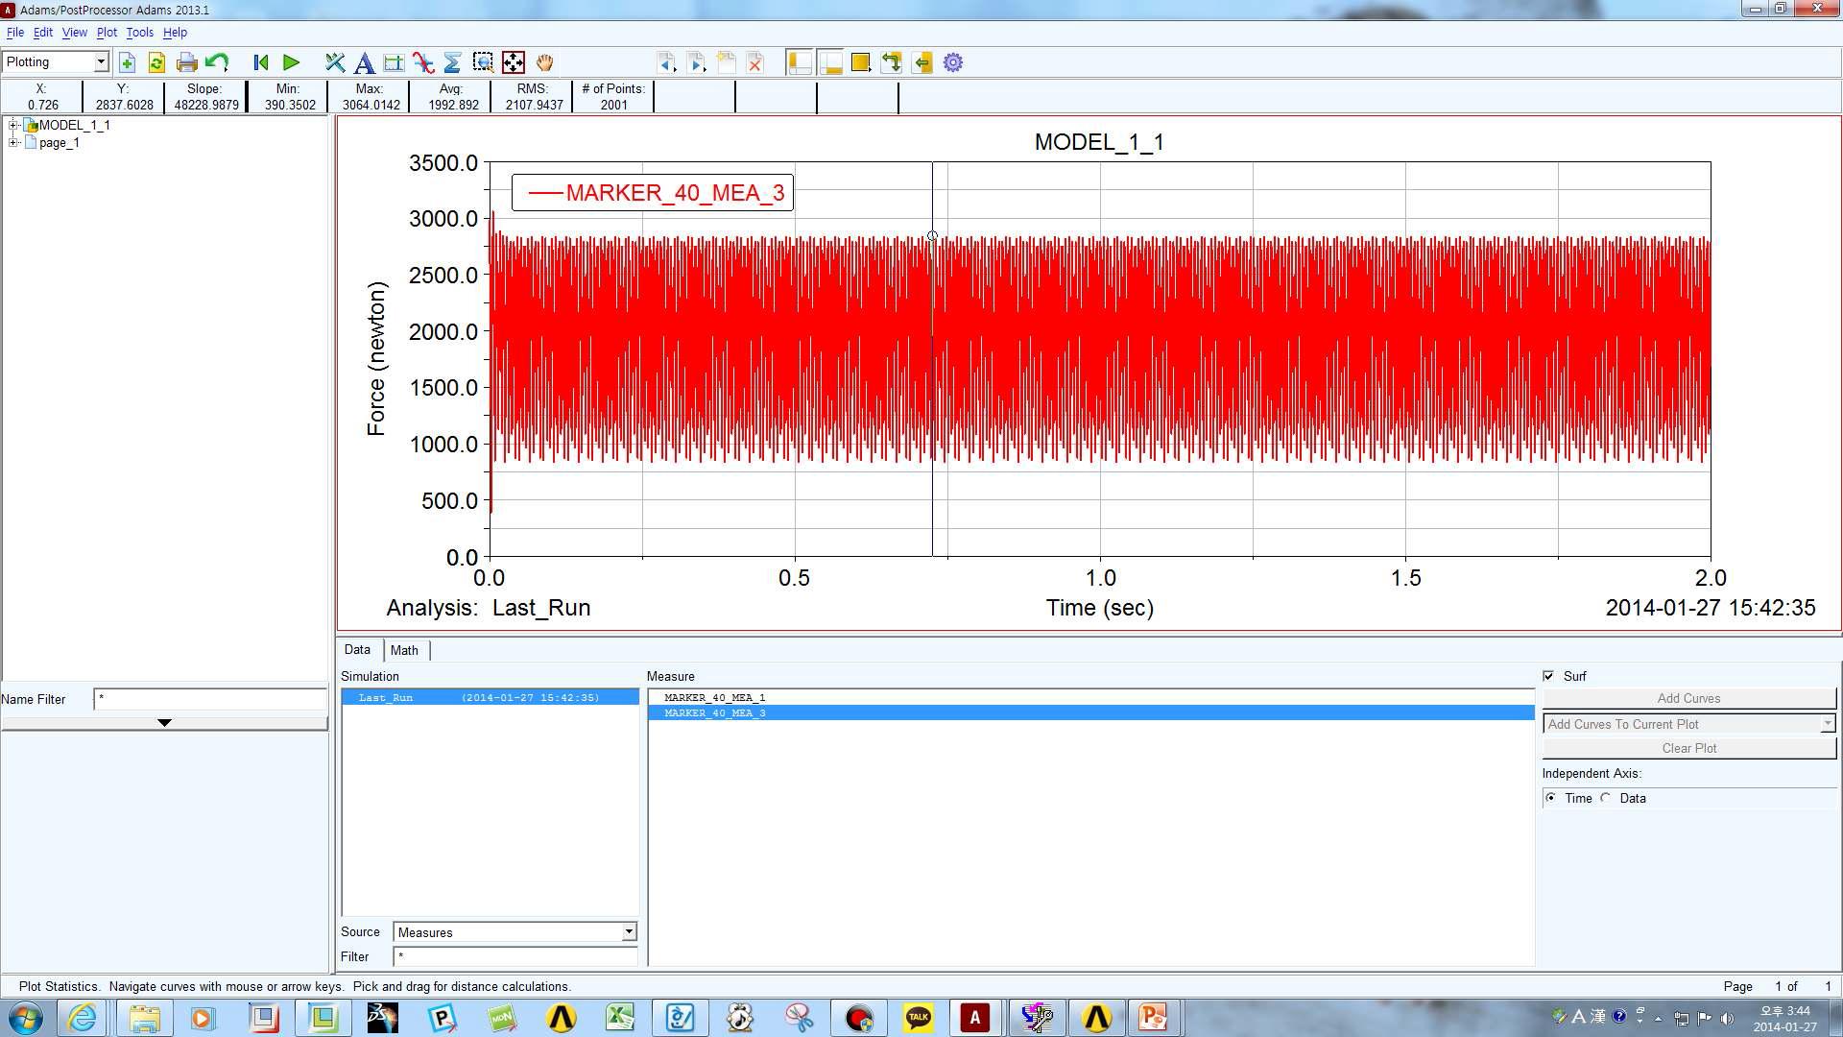Select the Time independent axis radio
Viewport: 1843px width, 1037px height.
point(1551,798)
